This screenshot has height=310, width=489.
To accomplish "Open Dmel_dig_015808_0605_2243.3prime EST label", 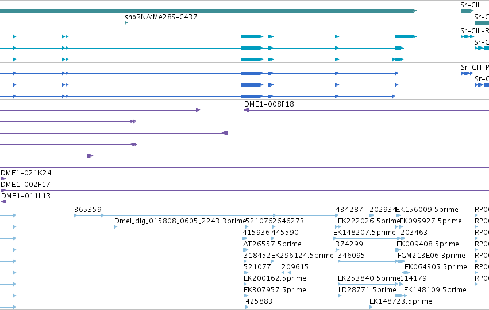I will [x=180, y=221].
